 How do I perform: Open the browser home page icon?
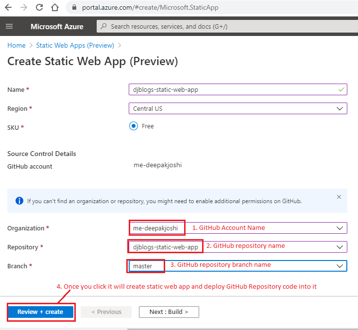[x=55, y=7]
